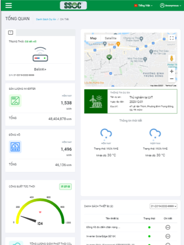Click the green project location marker
Image resolution: width=184 pixels, height=245 pixels.
coord(109,57)
